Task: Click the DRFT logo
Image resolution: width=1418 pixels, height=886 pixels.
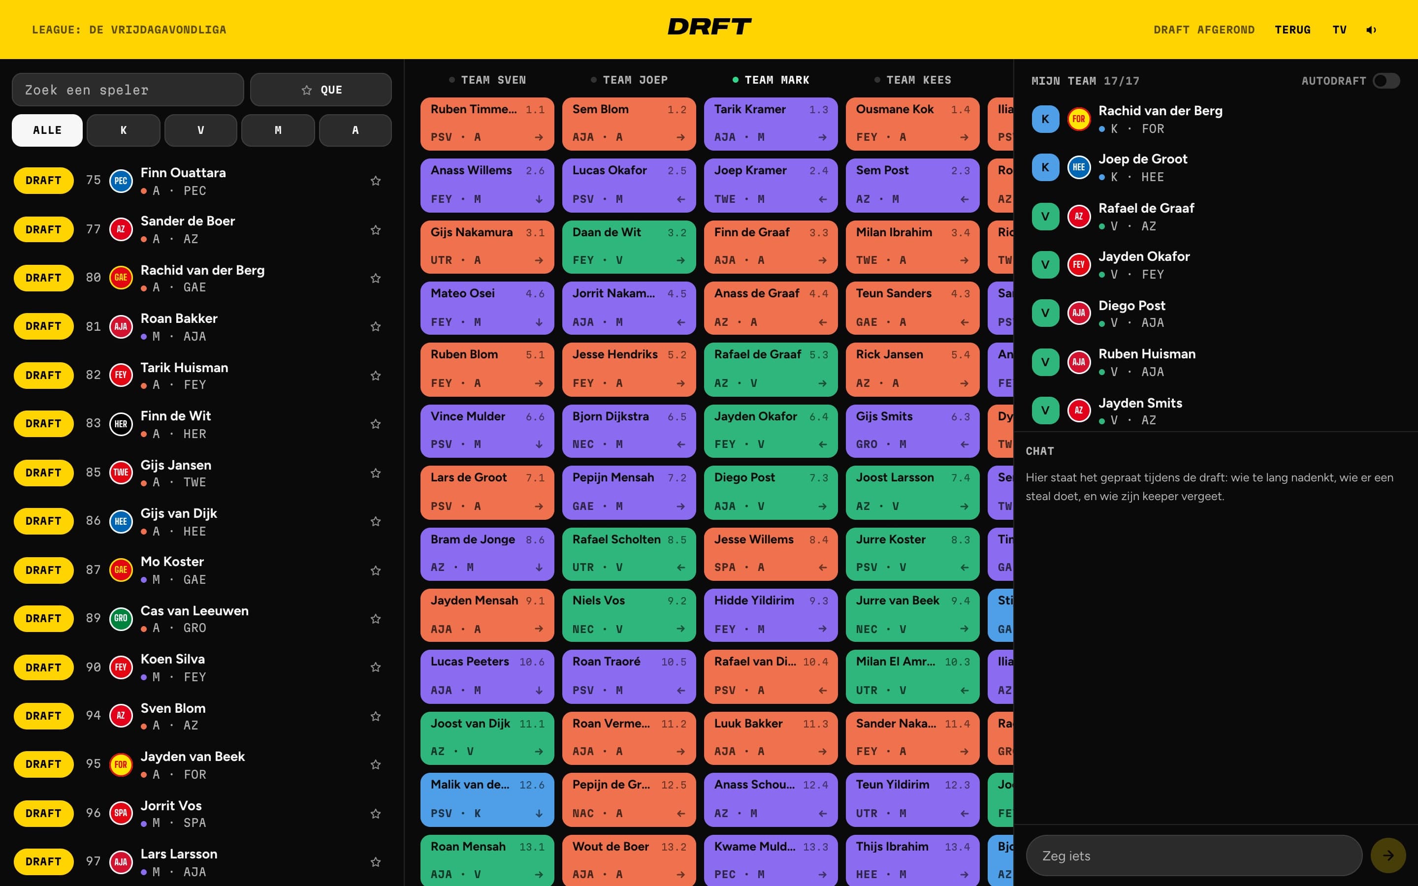Action: click(709, 27)
